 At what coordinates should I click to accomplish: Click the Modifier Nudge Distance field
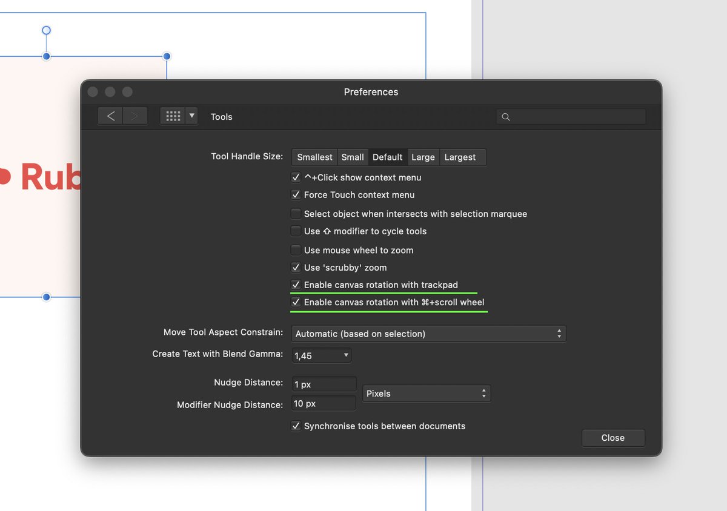(324, 403)
